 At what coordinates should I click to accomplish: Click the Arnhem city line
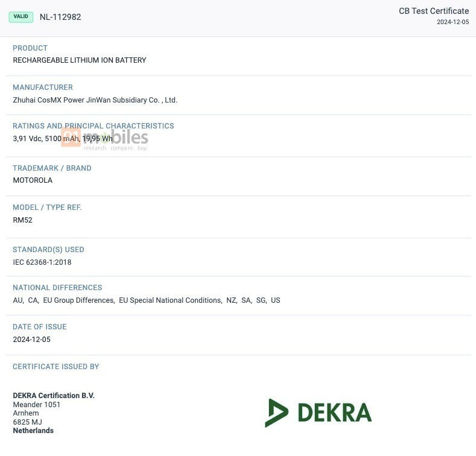(x=26, y=413)
